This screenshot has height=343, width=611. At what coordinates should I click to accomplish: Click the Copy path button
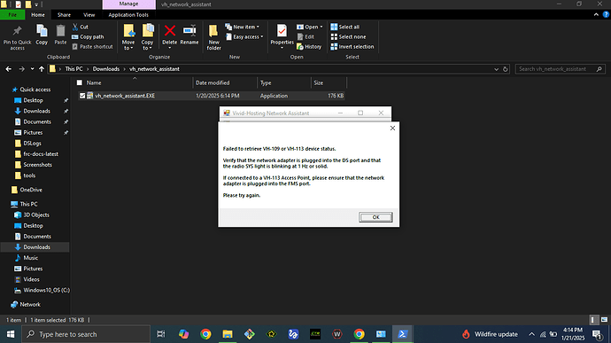point(88,36)
